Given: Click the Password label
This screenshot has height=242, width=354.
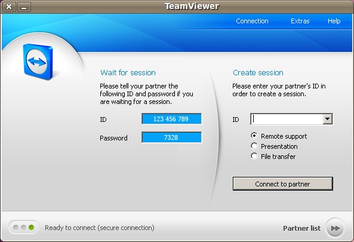Looking at the screenshot, I should [113, 138].
